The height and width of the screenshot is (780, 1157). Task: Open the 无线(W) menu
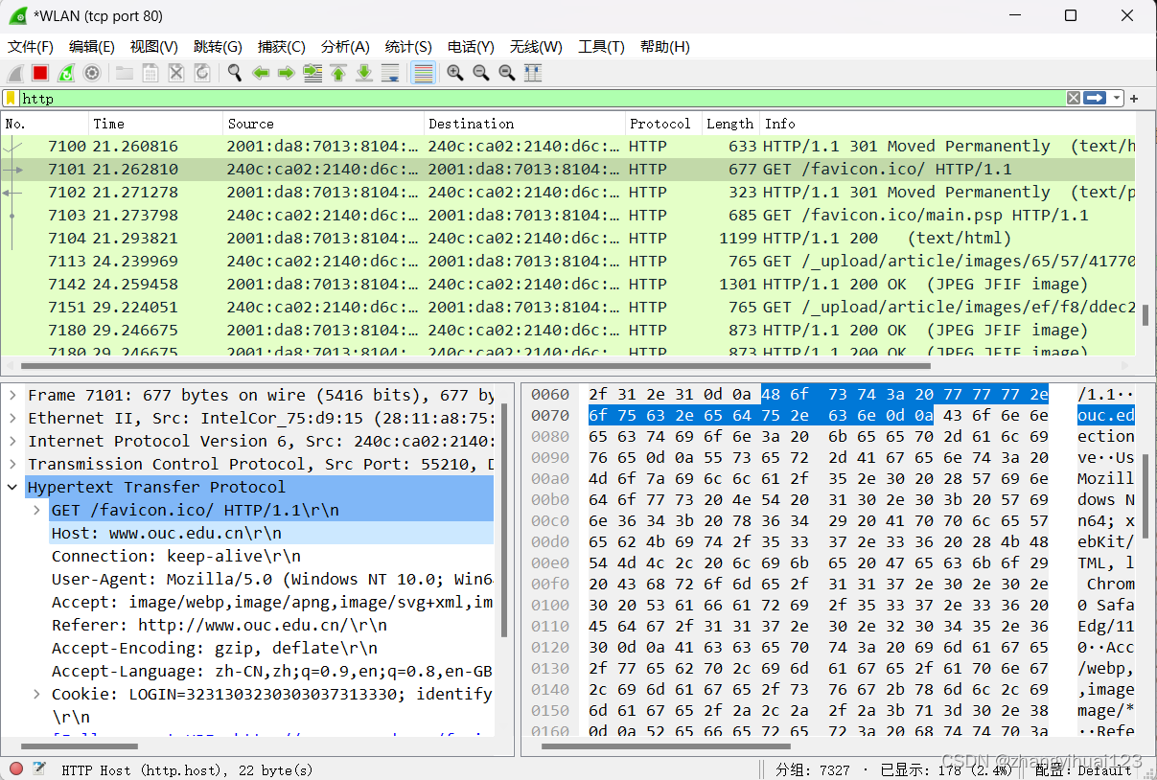coord(535,46)
